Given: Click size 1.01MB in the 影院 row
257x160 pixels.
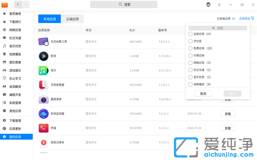Looking at the screenshot, I should pyautogui.click(x=134, y=56).
